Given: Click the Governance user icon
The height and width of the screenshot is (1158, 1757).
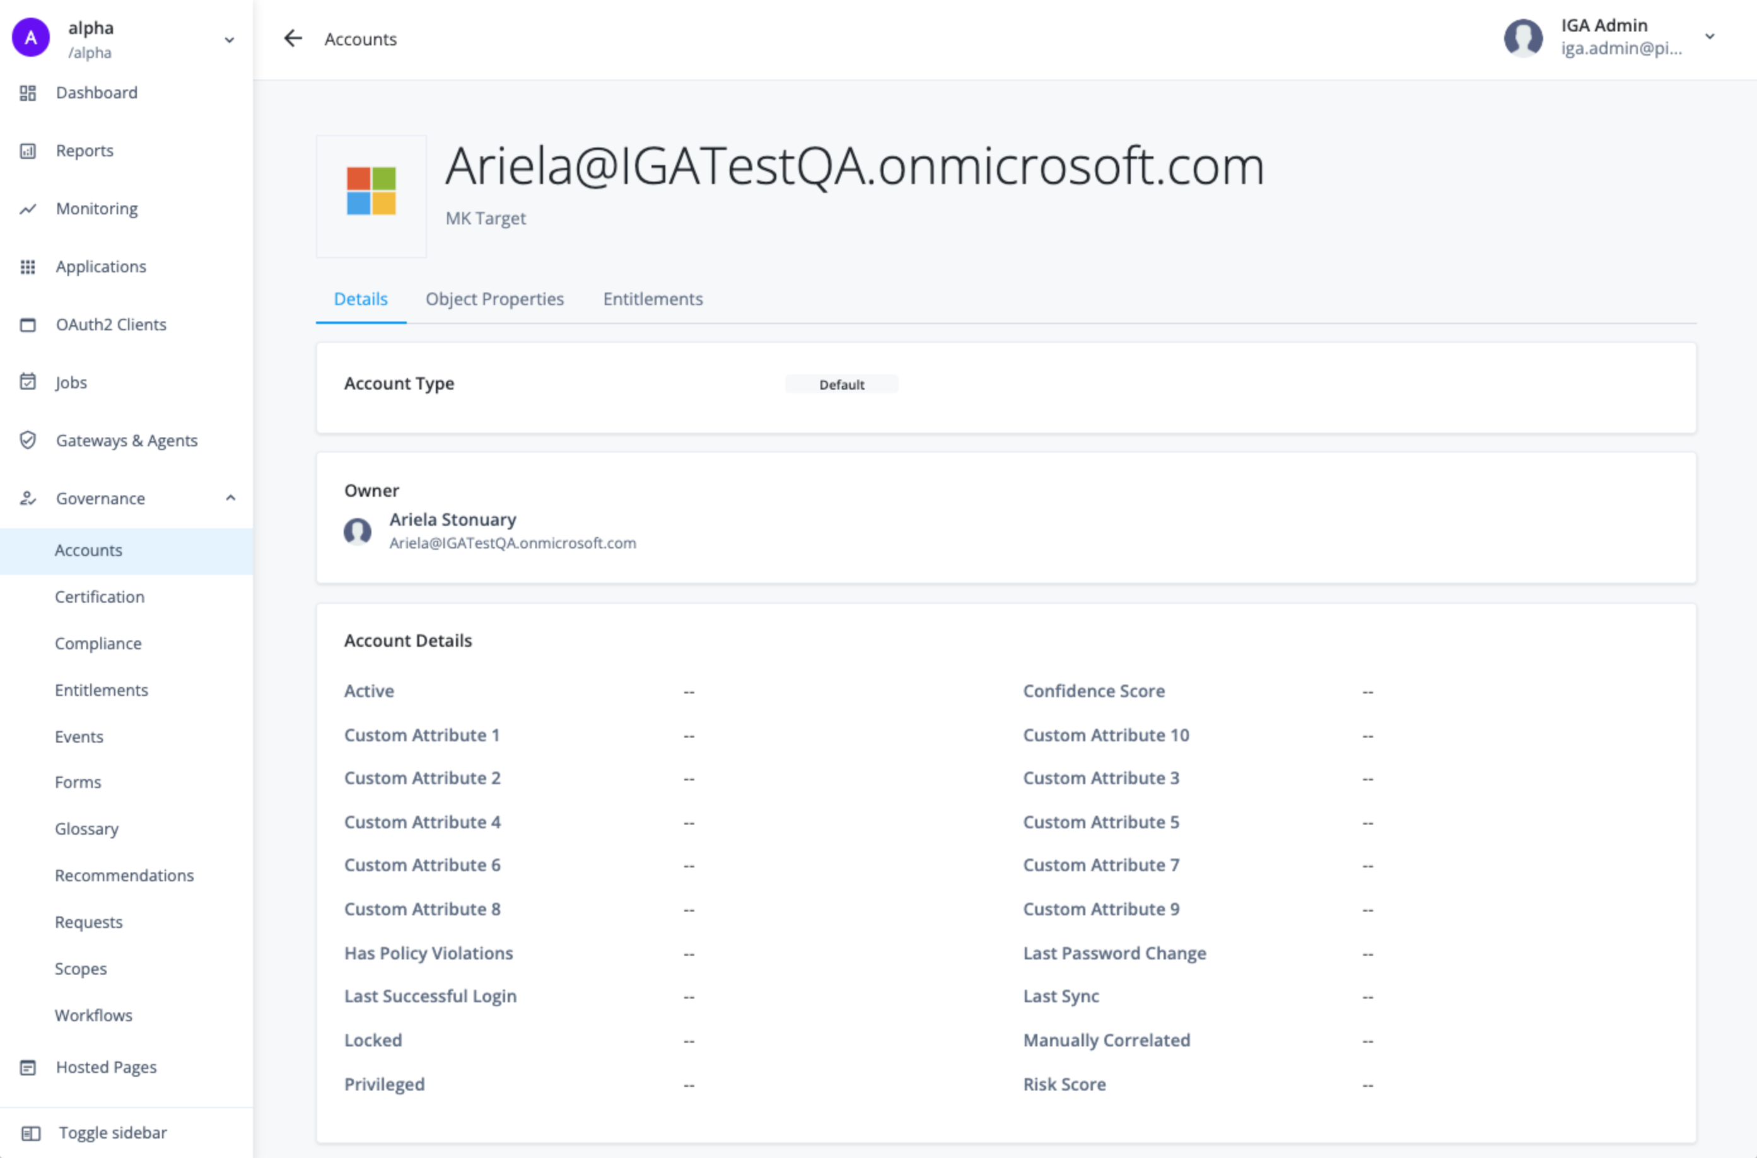Looking at the screenshot, I should (x=28, y=498).
